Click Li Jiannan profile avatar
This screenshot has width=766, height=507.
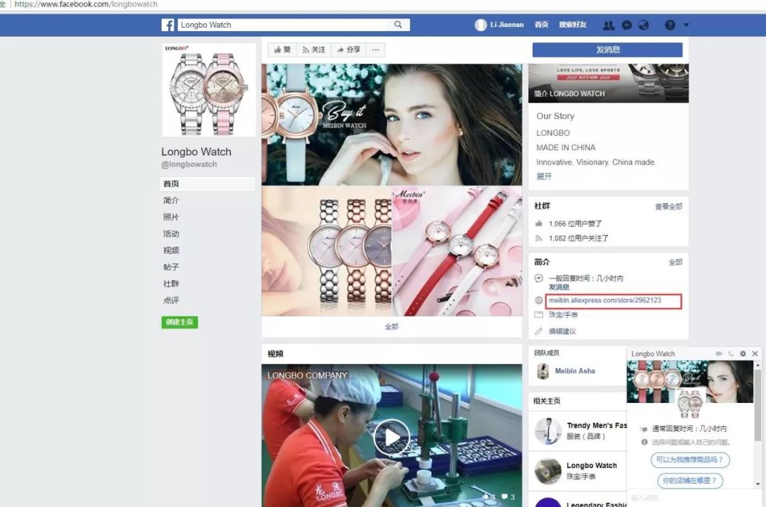pyautogui.click(x=481, y=25)
